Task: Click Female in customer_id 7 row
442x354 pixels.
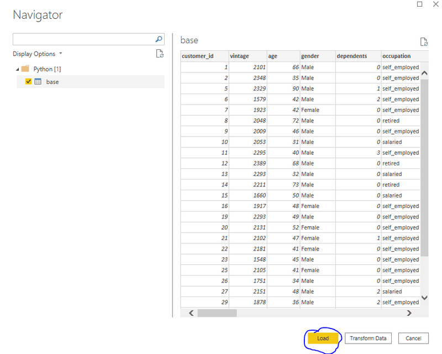Action: (x=310, y=110)
